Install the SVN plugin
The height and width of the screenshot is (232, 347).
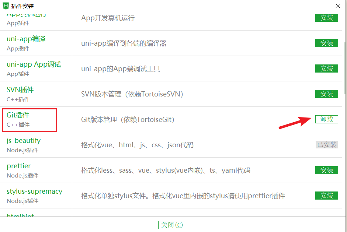pyautogui.click(x=326, y=94)
